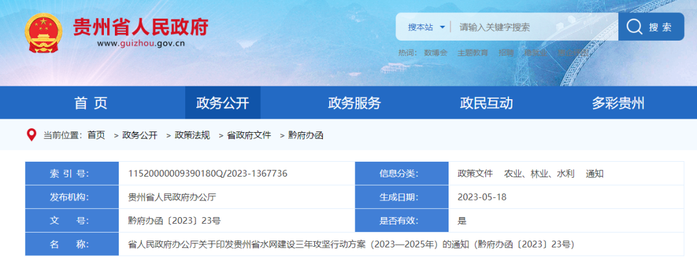
Task: Expand the 搜本站 search scope dropdown
Action: point(427,27)
